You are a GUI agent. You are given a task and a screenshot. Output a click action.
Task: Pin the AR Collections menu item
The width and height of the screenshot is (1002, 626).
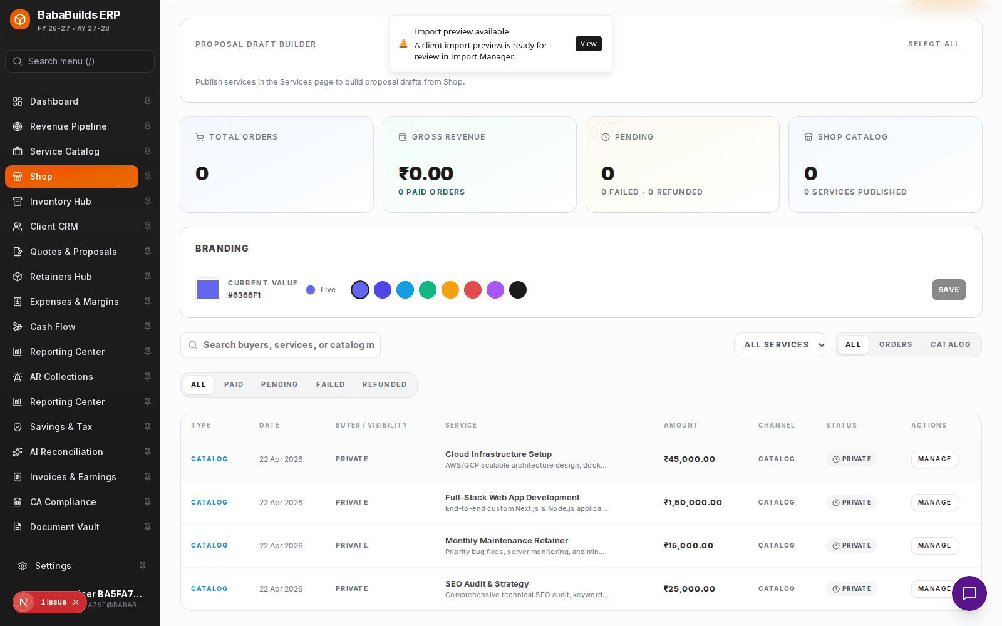[x=148, y=377]
